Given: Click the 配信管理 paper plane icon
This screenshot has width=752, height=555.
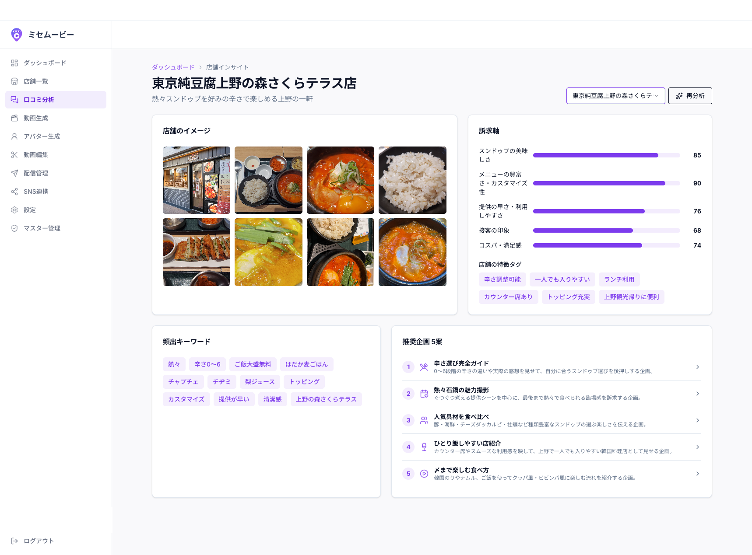Looking at the screenshot, I should tap(14, 173).
